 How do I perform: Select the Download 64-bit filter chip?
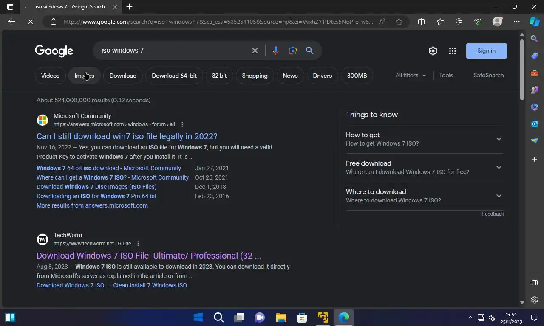click(174, 76)
